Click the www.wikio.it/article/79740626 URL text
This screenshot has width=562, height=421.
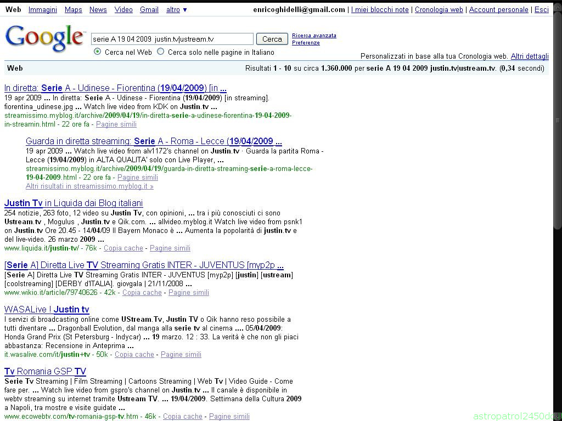click(x=51, y=293)
